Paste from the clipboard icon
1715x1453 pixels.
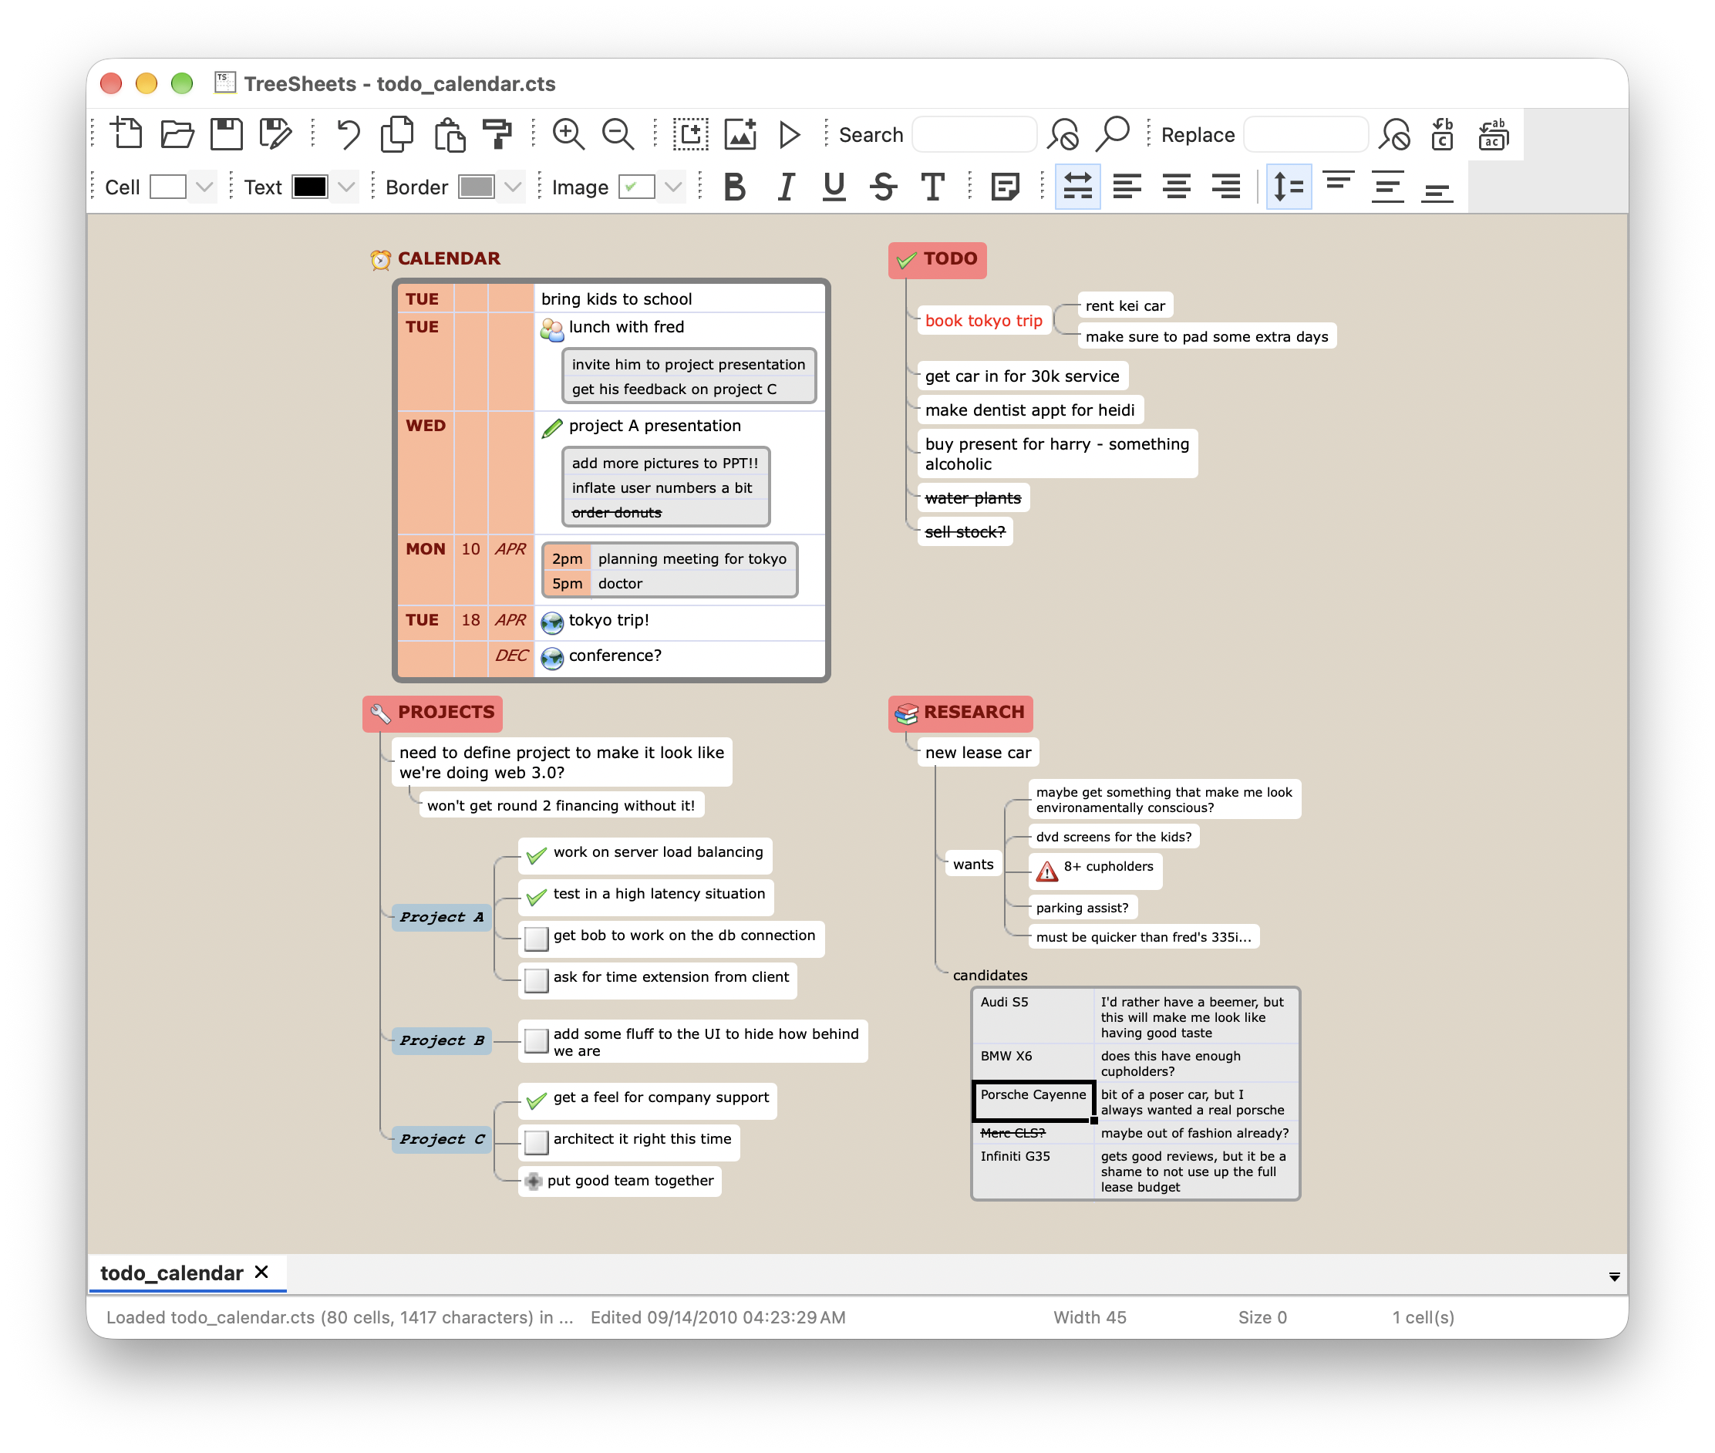449,133
